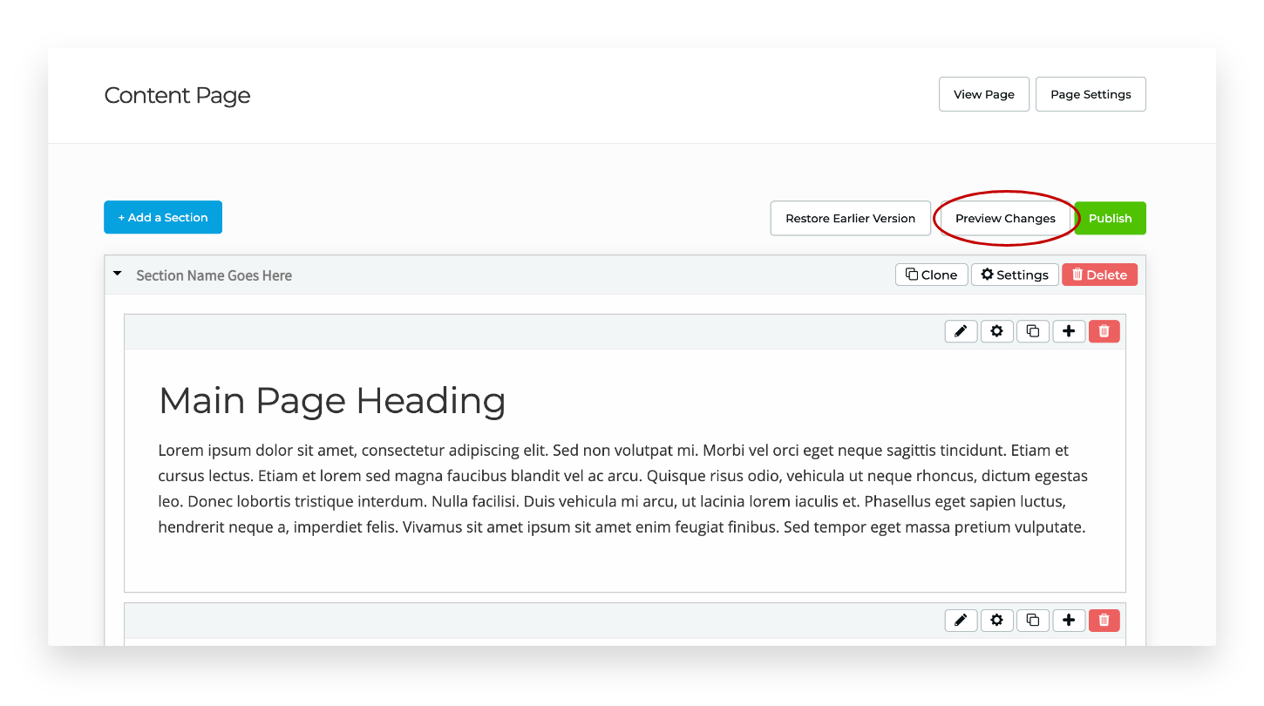Click the red trash icon on the heading block toolbar
The height and width of the screenshot is (706, 1264).
coord(1104,331)
